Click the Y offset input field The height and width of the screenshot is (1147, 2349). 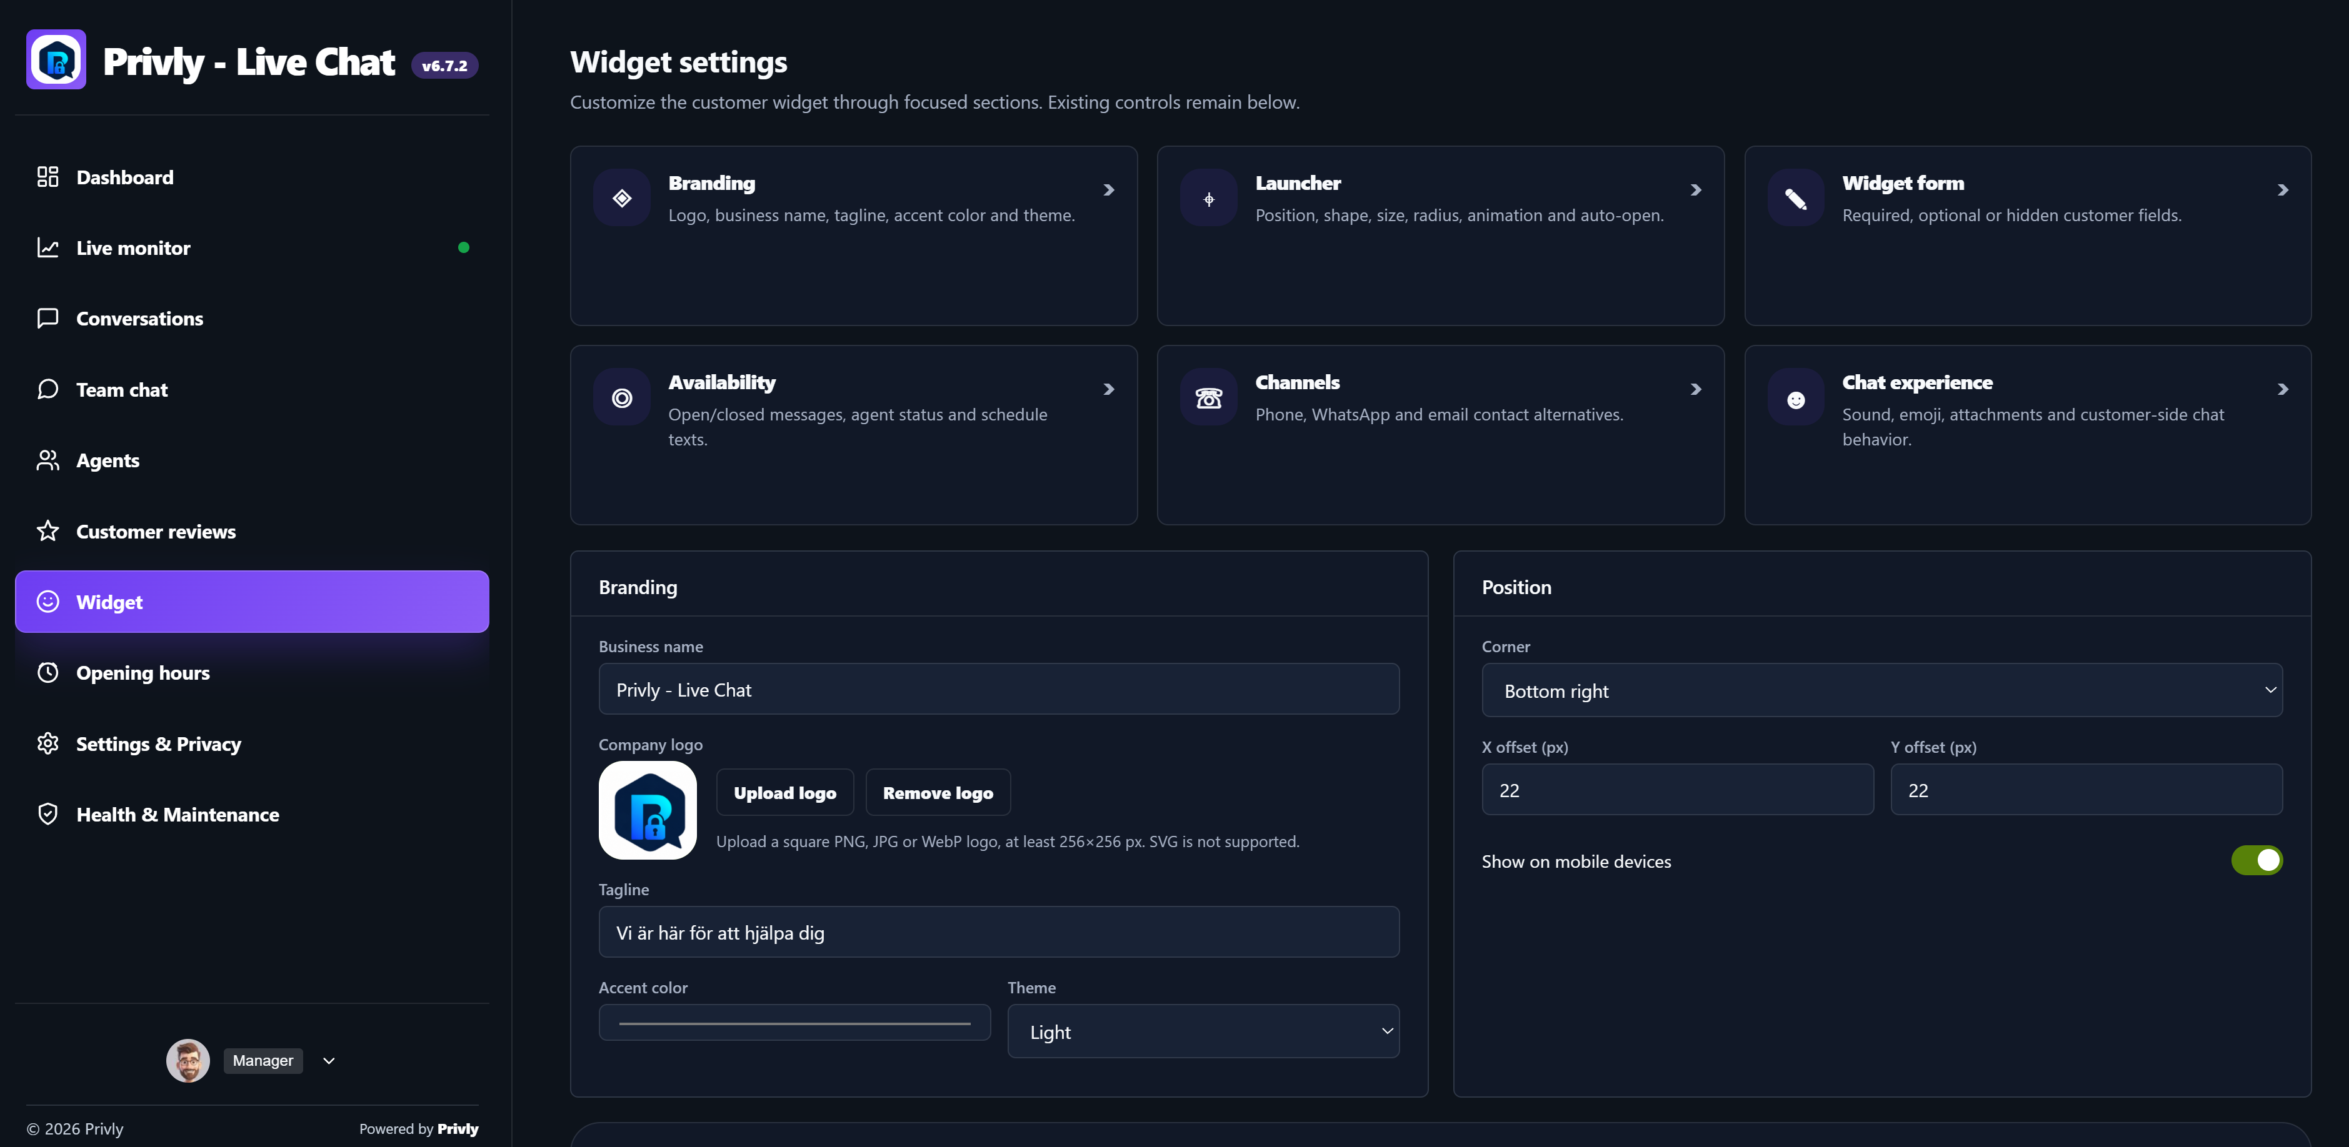(x=2086, y=789)
